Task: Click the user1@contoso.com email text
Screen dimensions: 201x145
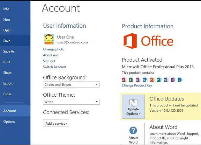Action: click(x=73, y=42)
